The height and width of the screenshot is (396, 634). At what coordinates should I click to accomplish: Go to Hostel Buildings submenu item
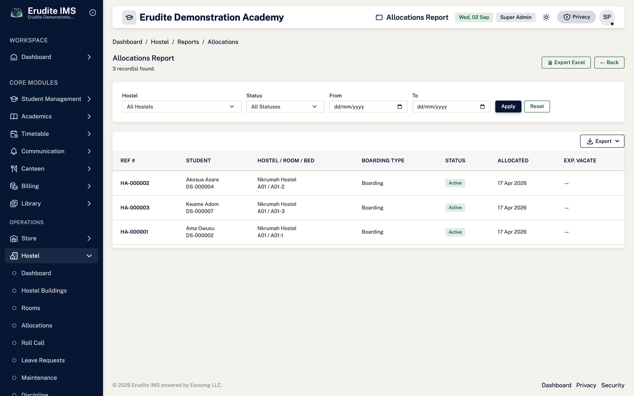click(44, 291)
